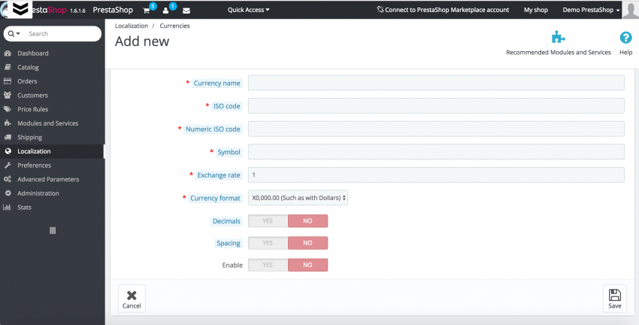
Task: Collapse the sidebar using the bars icon
Action: pyautogui.click(x=53, y=231)
